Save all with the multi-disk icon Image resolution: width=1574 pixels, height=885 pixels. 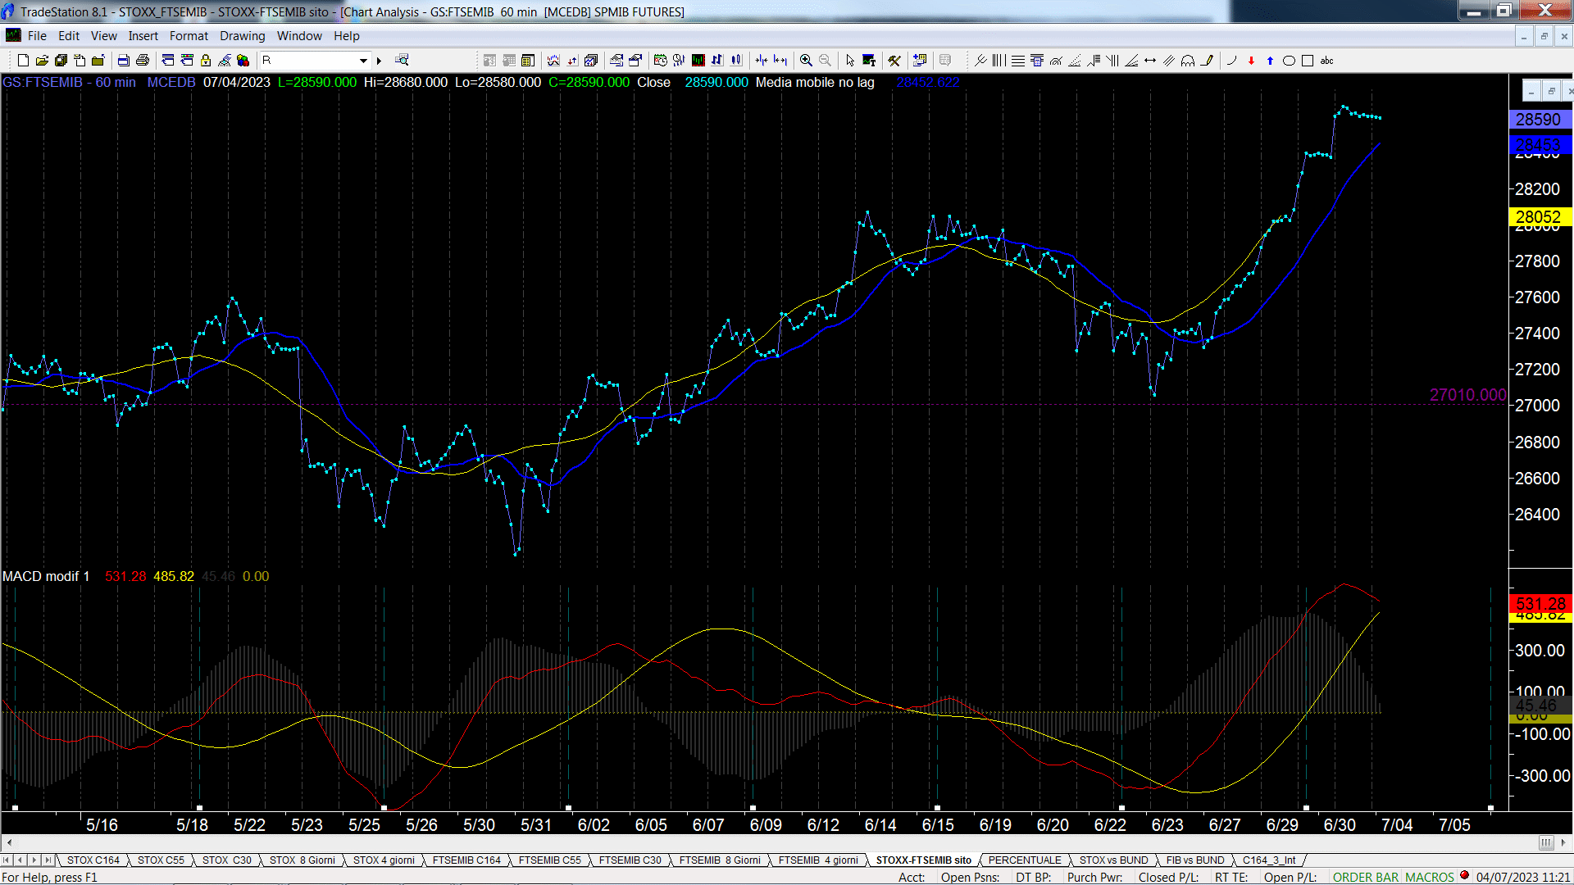point(61,61)
